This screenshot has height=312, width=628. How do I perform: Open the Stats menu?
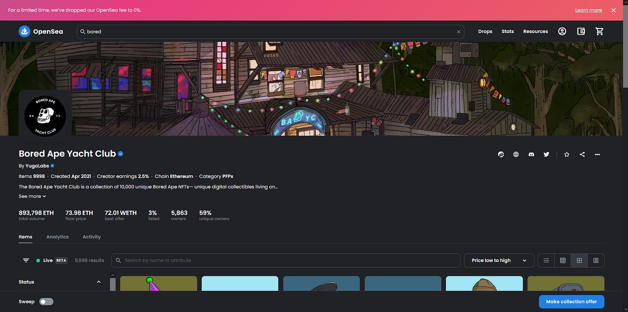pyautogui.click(x=508, y=31)
